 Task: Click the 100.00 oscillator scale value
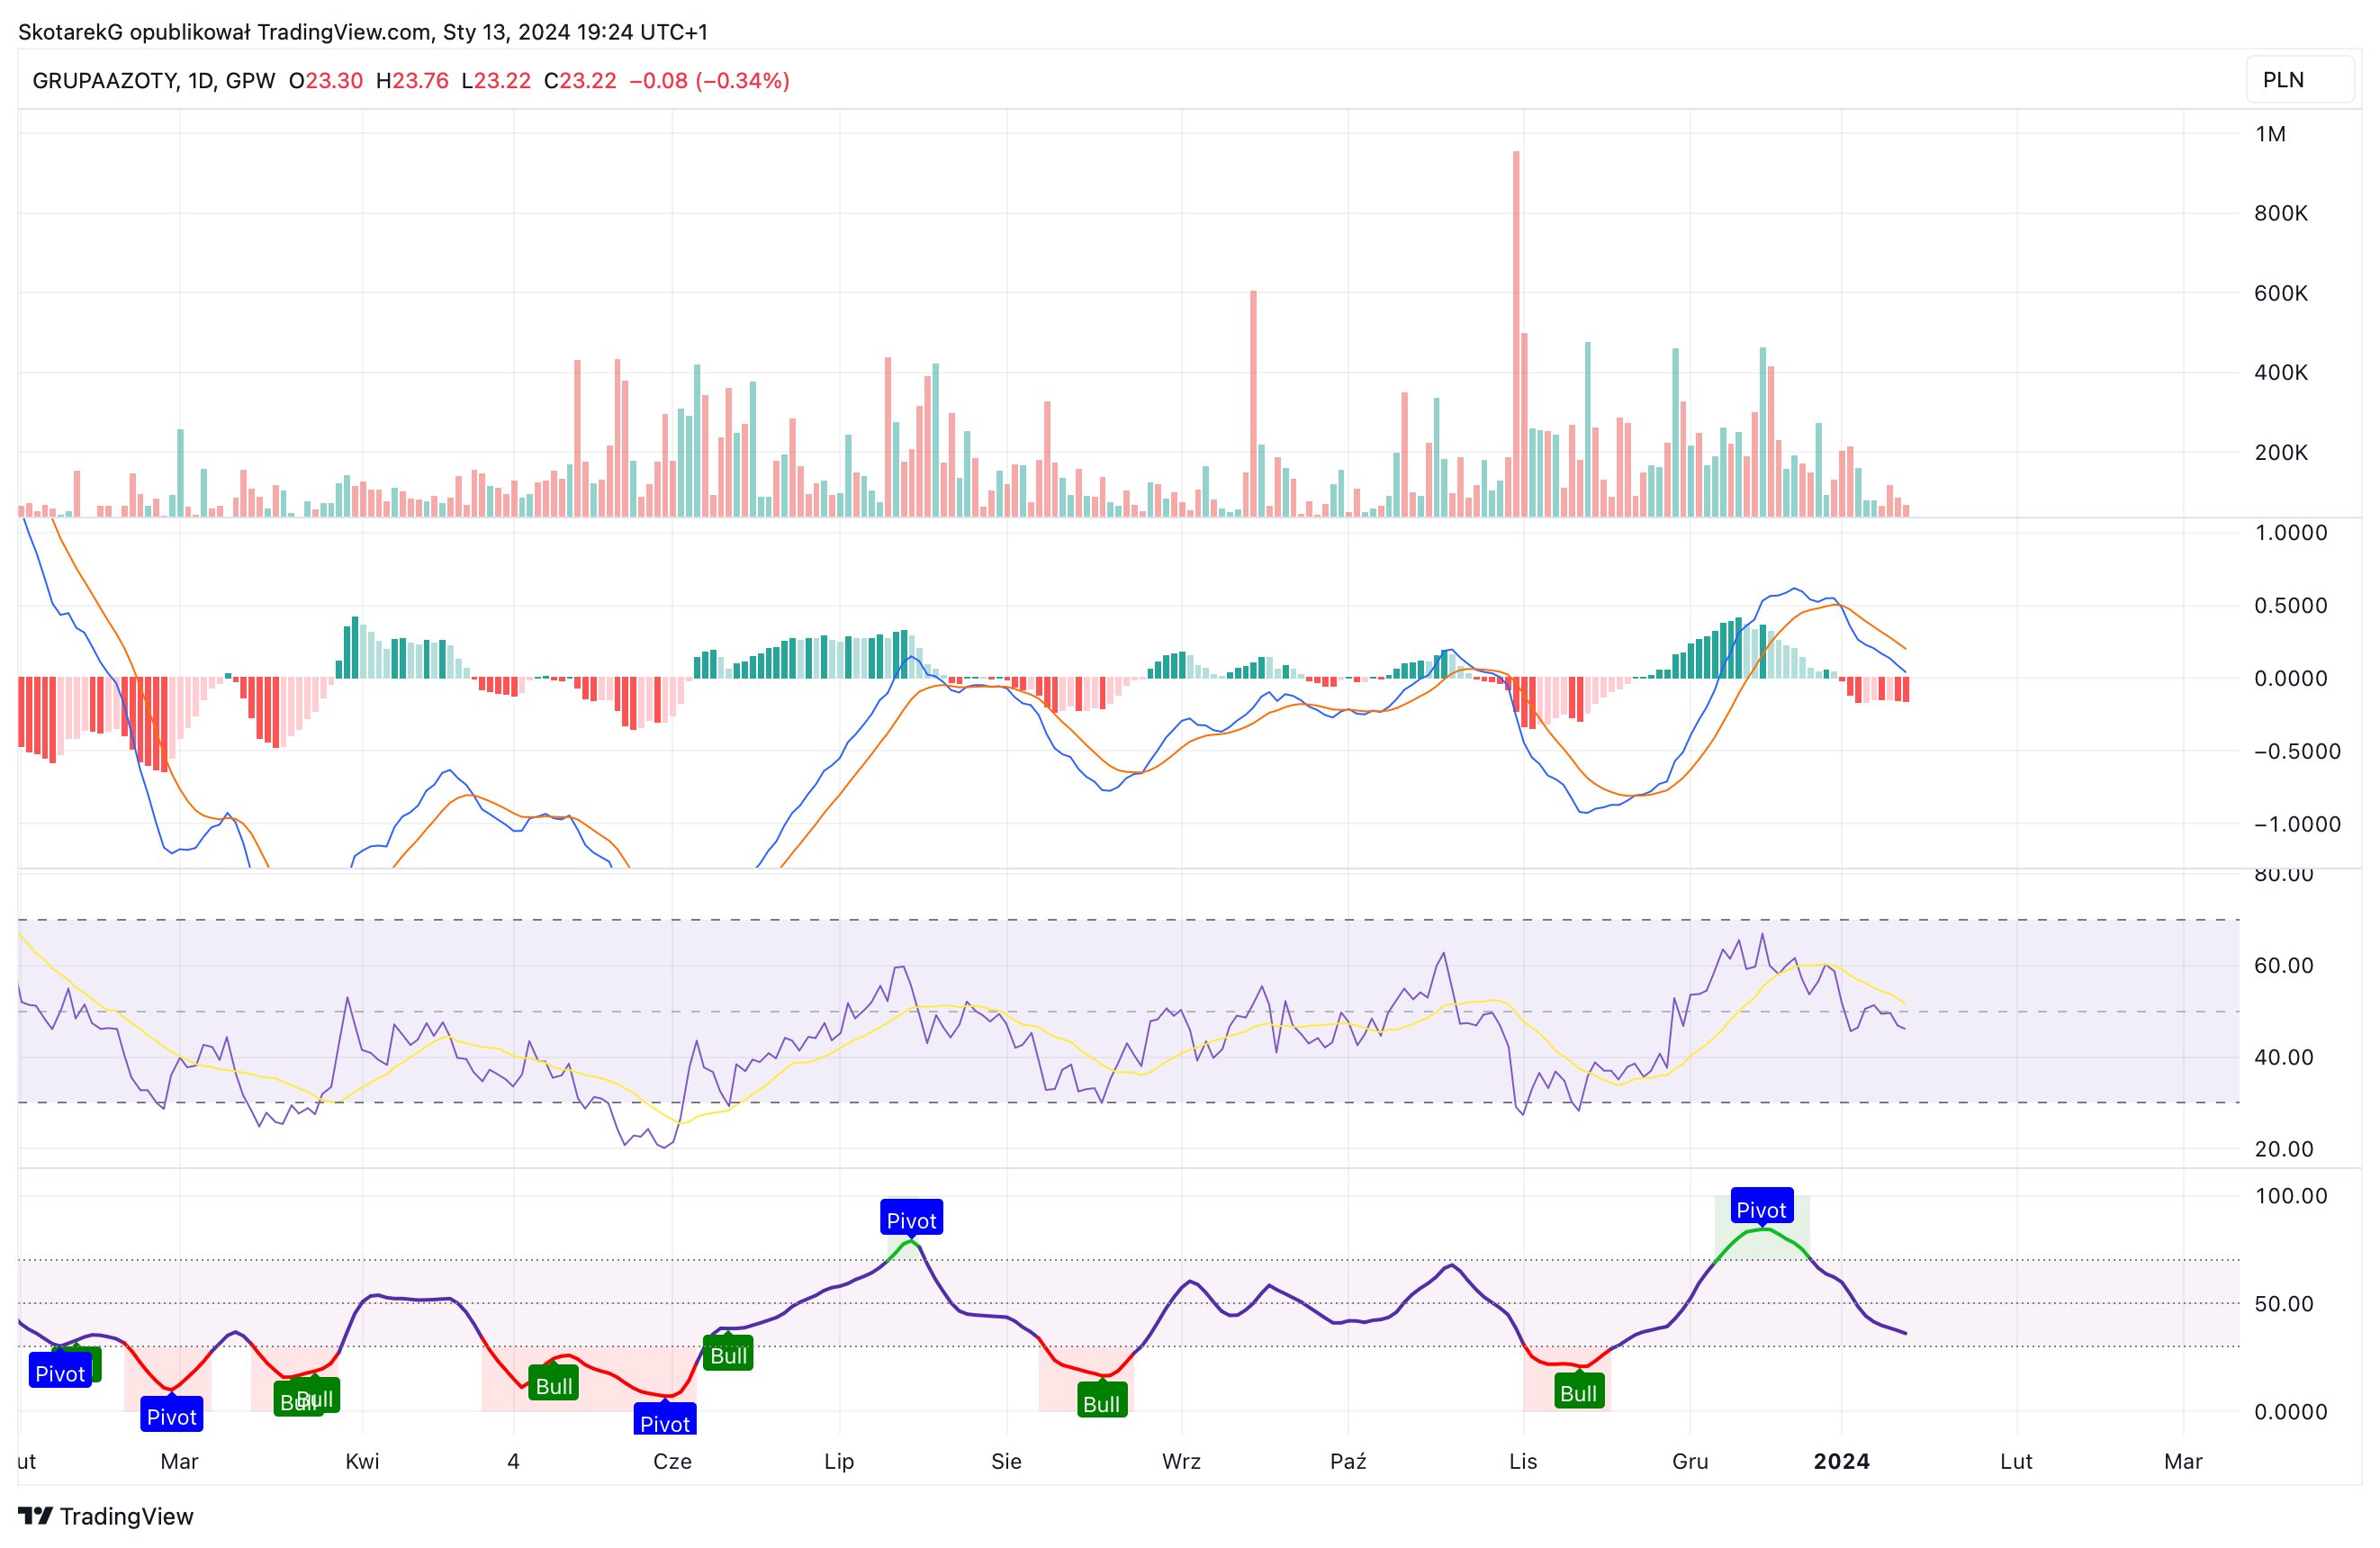click(x=2291, y=1196)
